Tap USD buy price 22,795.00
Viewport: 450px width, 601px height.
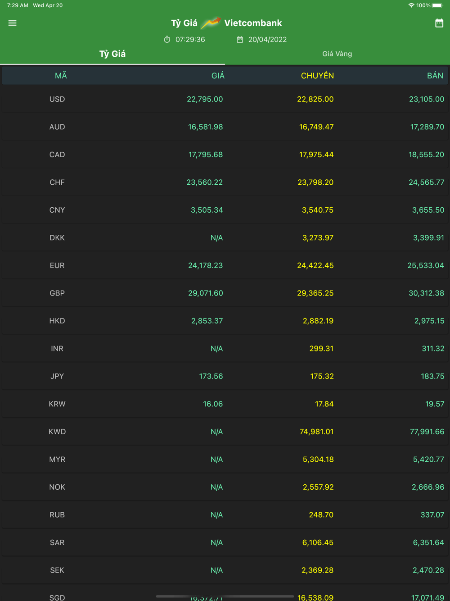point(205,99)
